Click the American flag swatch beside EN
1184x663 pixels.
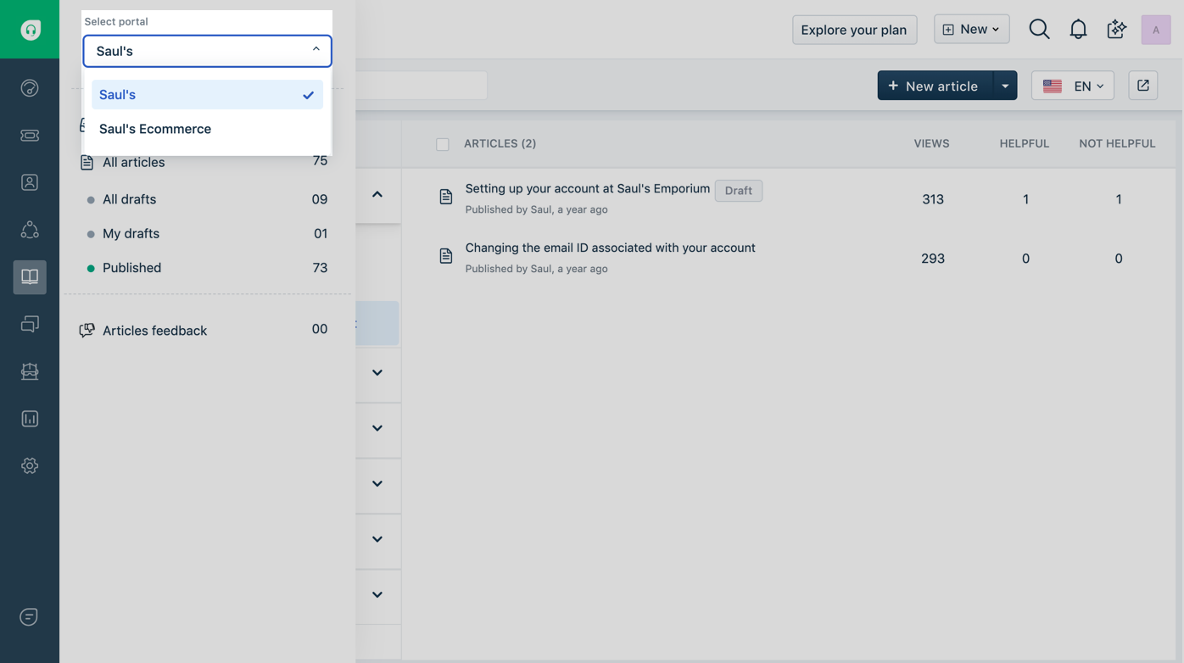point(1052,85)
